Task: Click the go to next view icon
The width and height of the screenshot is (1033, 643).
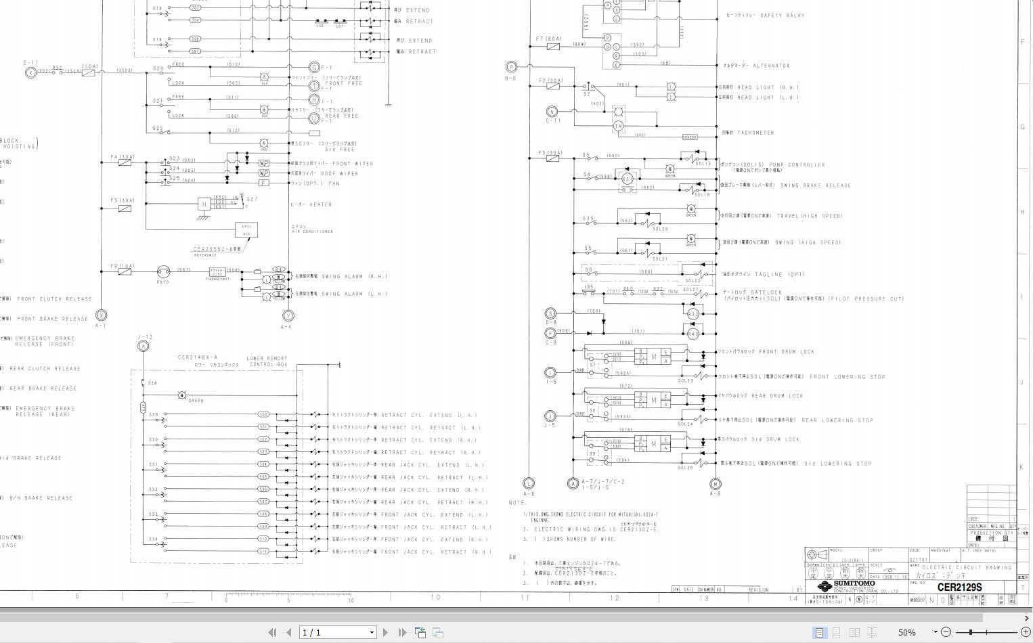Action: click(x=438, y=632)
